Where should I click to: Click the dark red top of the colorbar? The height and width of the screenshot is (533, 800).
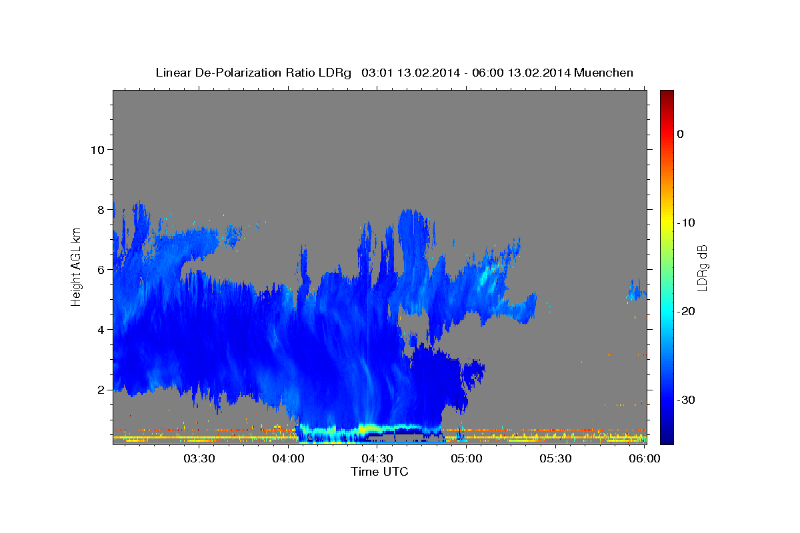(667, 97)
